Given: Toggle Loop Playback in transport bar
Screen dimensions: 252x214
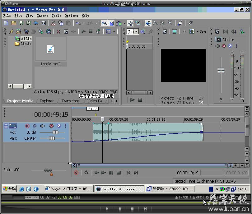Looking at the screenshot, I should 86,173.
